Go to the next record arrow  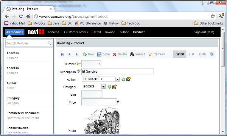click(x=77, y=54)
